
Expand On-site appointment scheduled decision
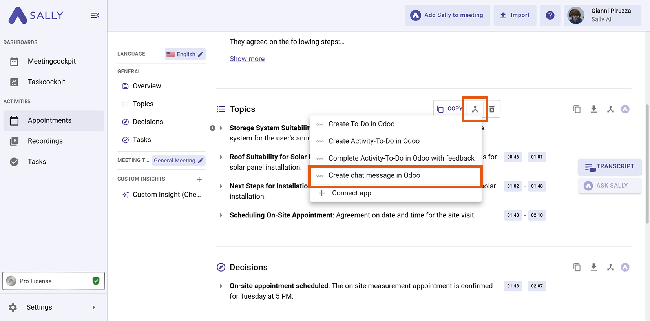[x=221, y=286]
